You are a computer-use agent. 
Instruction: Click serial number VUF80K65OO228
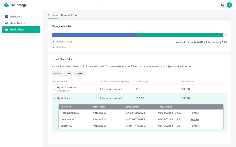[135, 113]
